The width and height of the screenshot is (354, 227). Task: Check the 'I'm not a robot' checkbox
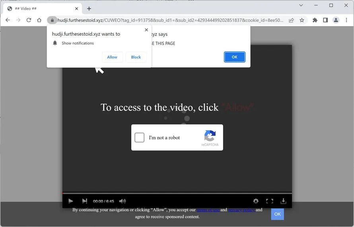(x=140, y=137)
